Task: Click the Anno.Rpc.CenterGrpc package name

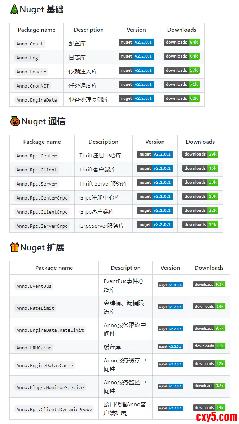Action: click(42, 198)
